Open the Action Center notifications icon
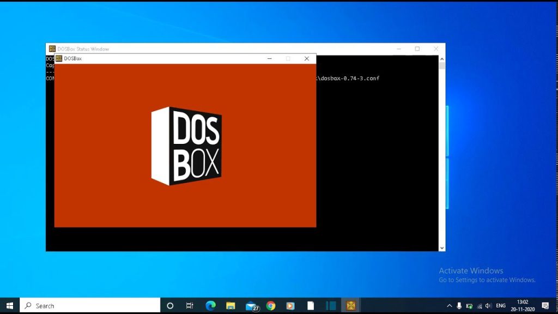The image size is (558, 314). point(545,306)
